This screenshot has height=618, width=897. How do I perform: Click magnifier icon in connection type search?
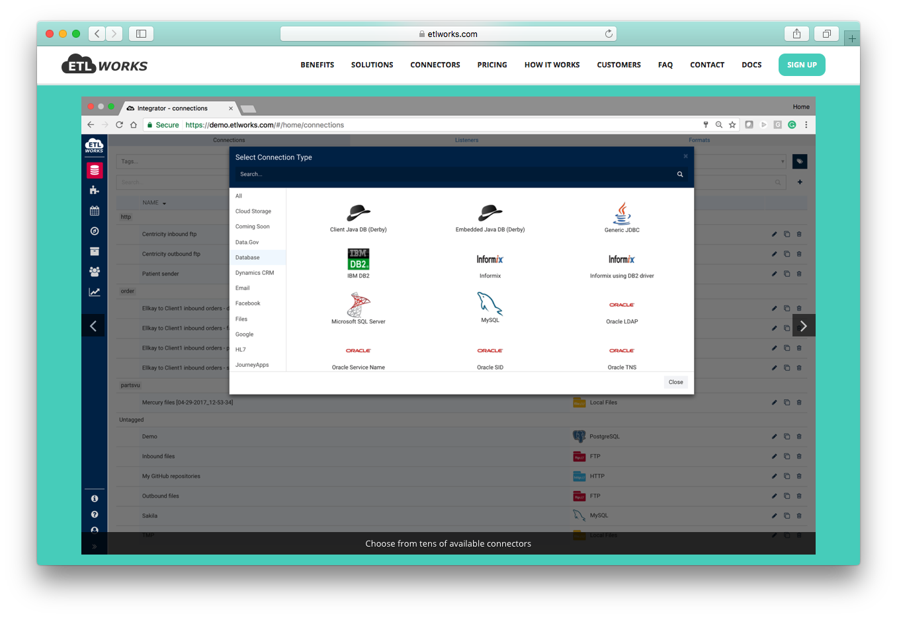pos(680,174)
